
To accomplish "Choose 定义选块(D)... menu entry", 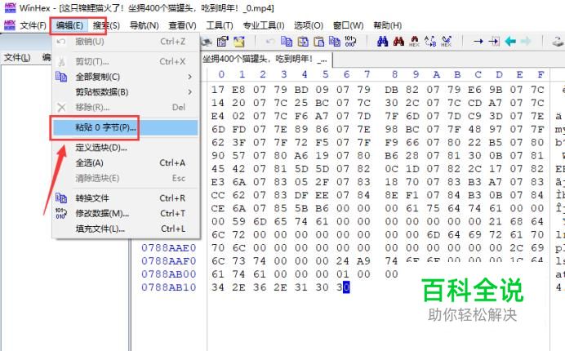I will pyautogui.click(x=126, y=148).
